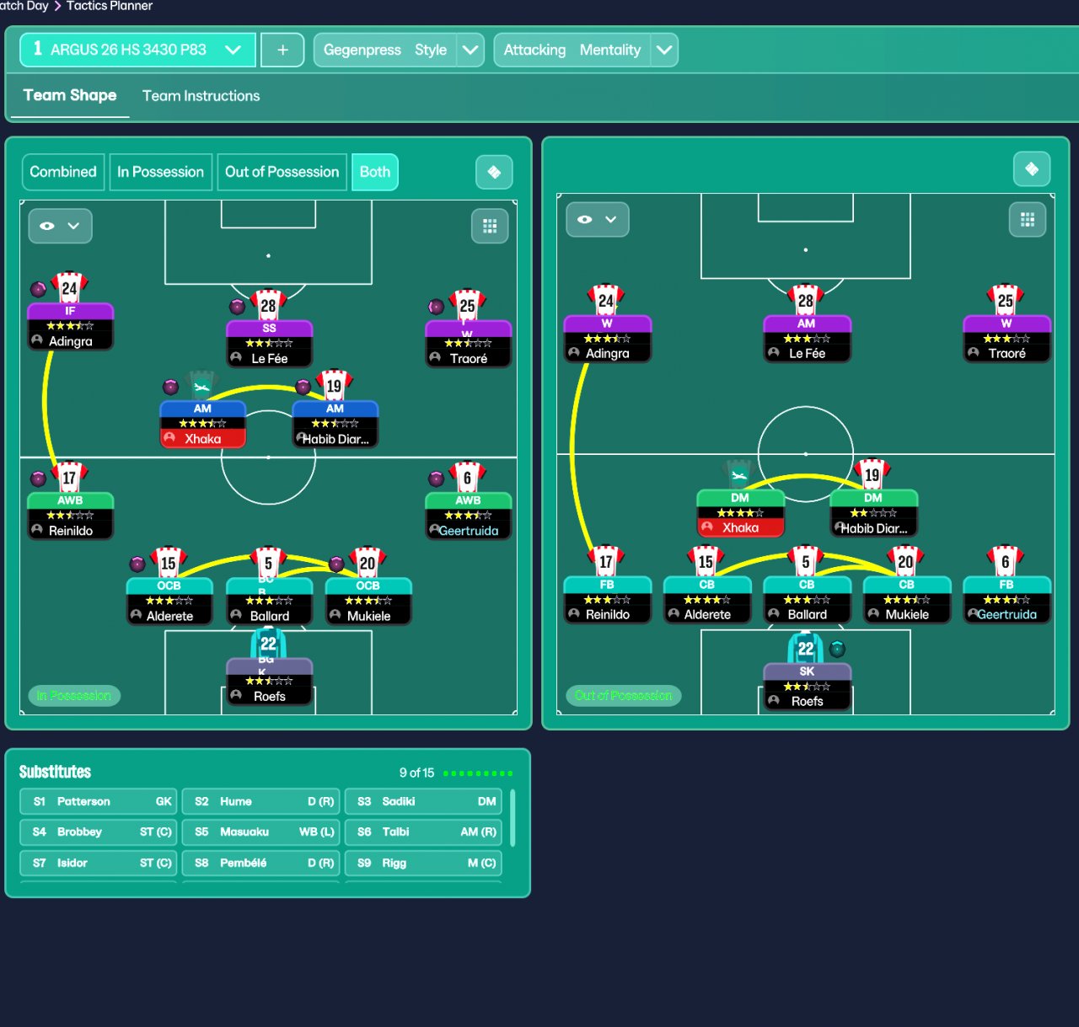1079x1027 pixels.
Task: Open the Team Instructions tab
Action: pyautogui.click(x=201, y=96)
